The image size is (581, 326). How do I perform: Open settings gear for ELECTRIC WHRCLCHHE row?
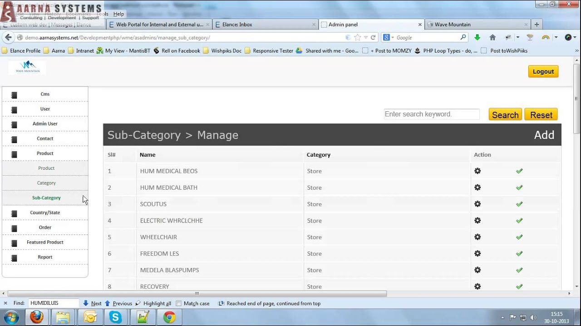pos(478,221)
